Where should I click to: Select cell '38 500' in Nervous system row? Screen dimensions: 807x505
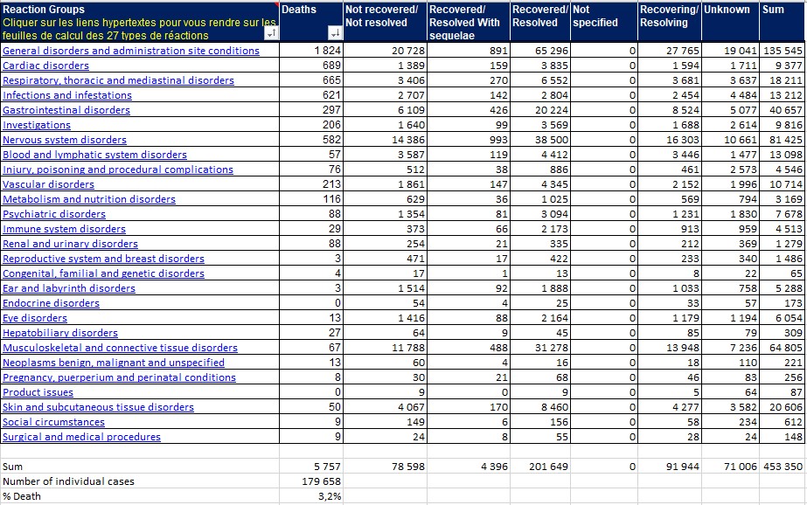click(x=540, y=140)
